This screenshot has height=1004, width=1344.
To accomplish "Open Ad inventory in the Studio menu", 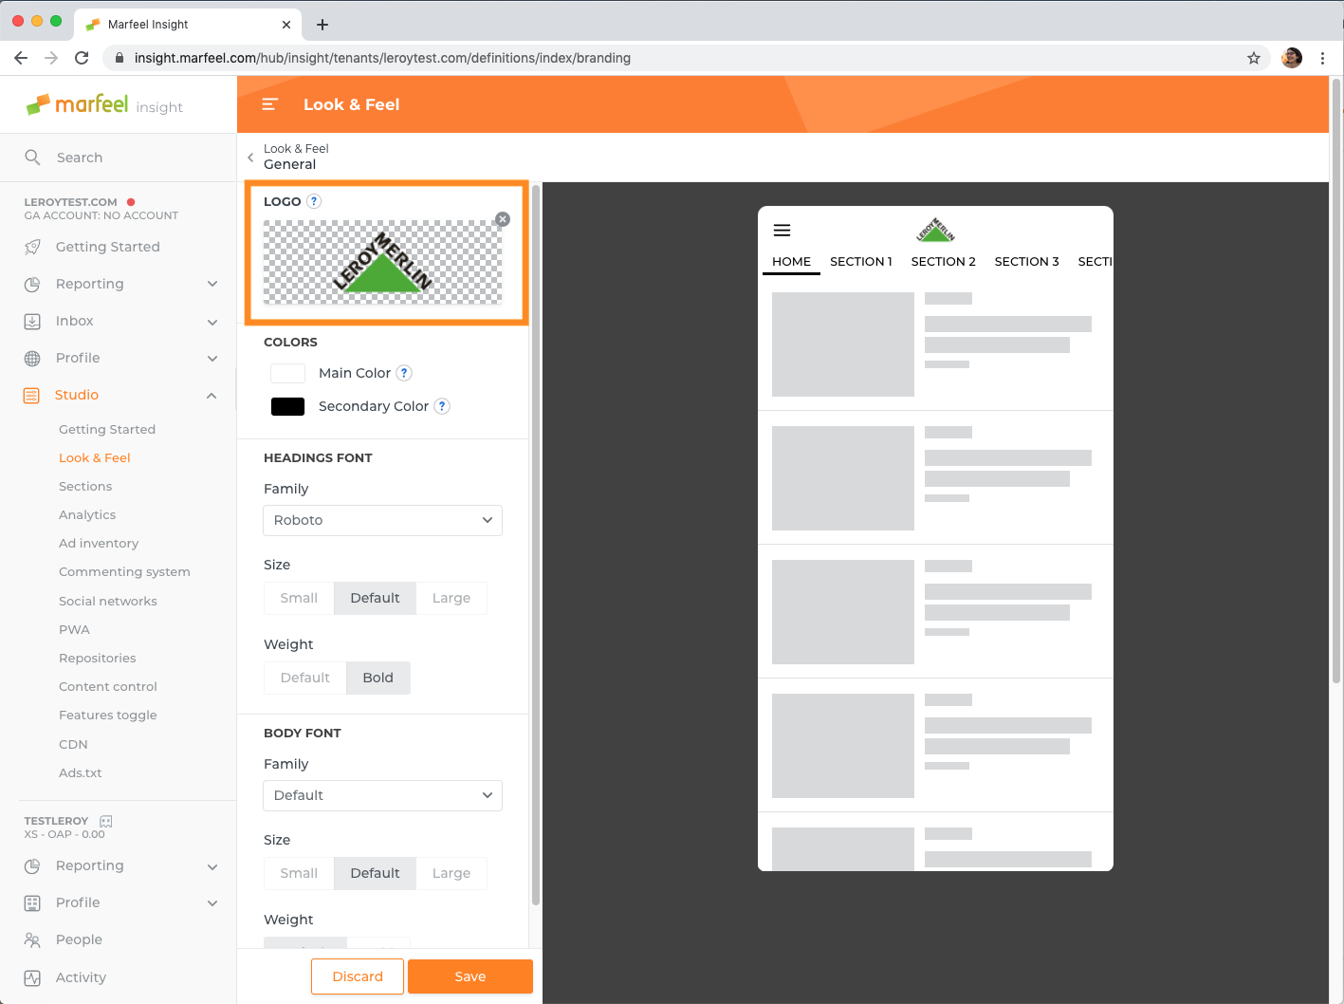I will click(99, 543).
